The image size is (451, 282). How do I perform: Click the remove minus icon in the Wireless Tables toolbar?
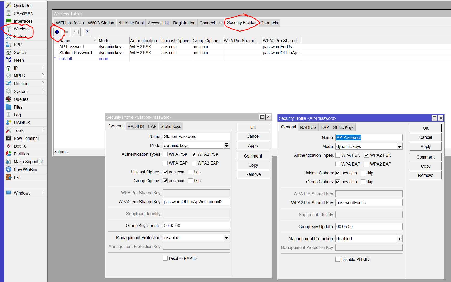coord(67,32)
